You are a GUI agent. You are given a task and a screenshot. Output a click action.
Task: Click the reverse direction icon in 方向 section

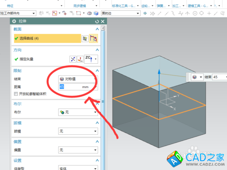click(x=73, y=59)
